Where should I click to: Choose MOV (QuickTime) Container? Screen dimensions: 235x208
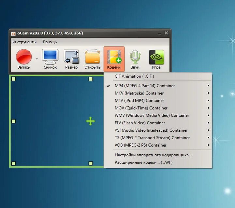[x=158, y=108]
